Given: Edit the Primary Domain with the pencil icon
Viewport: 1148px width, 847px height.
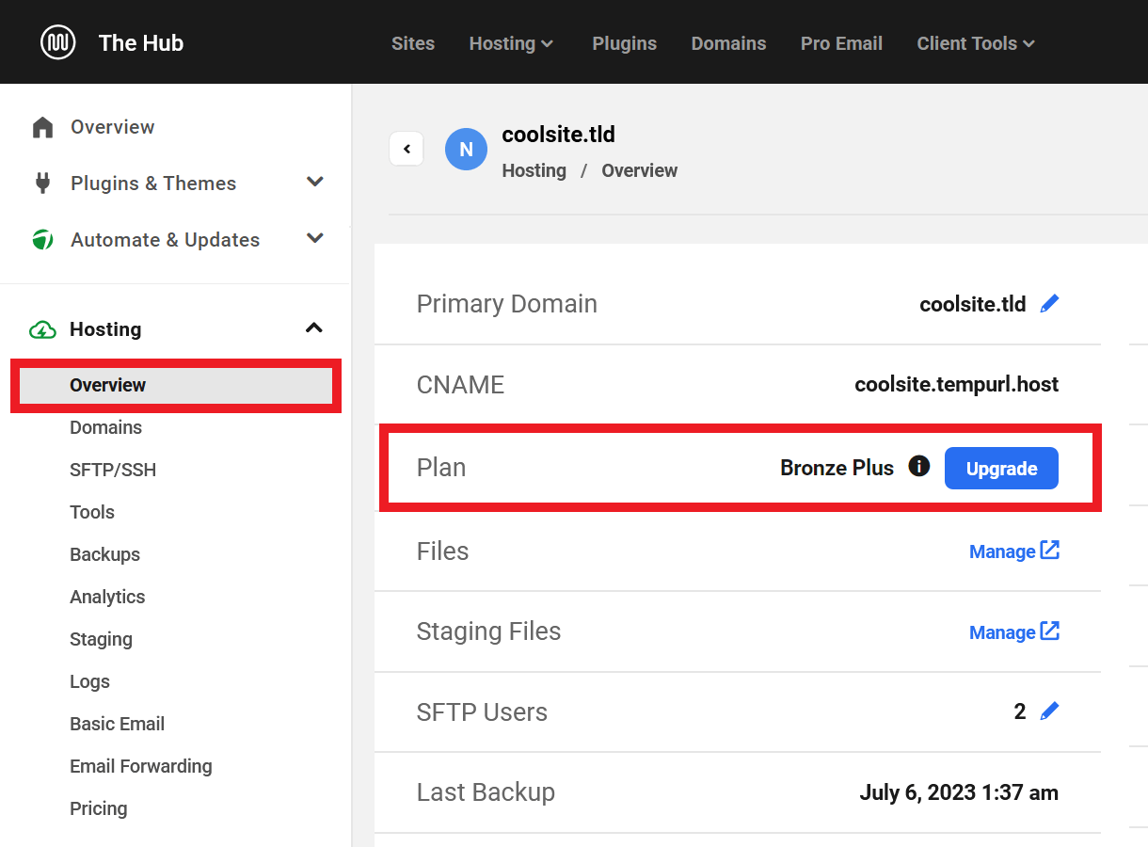Looking at the screenshot, I should pyautogui.click(x=1049, y=304).
